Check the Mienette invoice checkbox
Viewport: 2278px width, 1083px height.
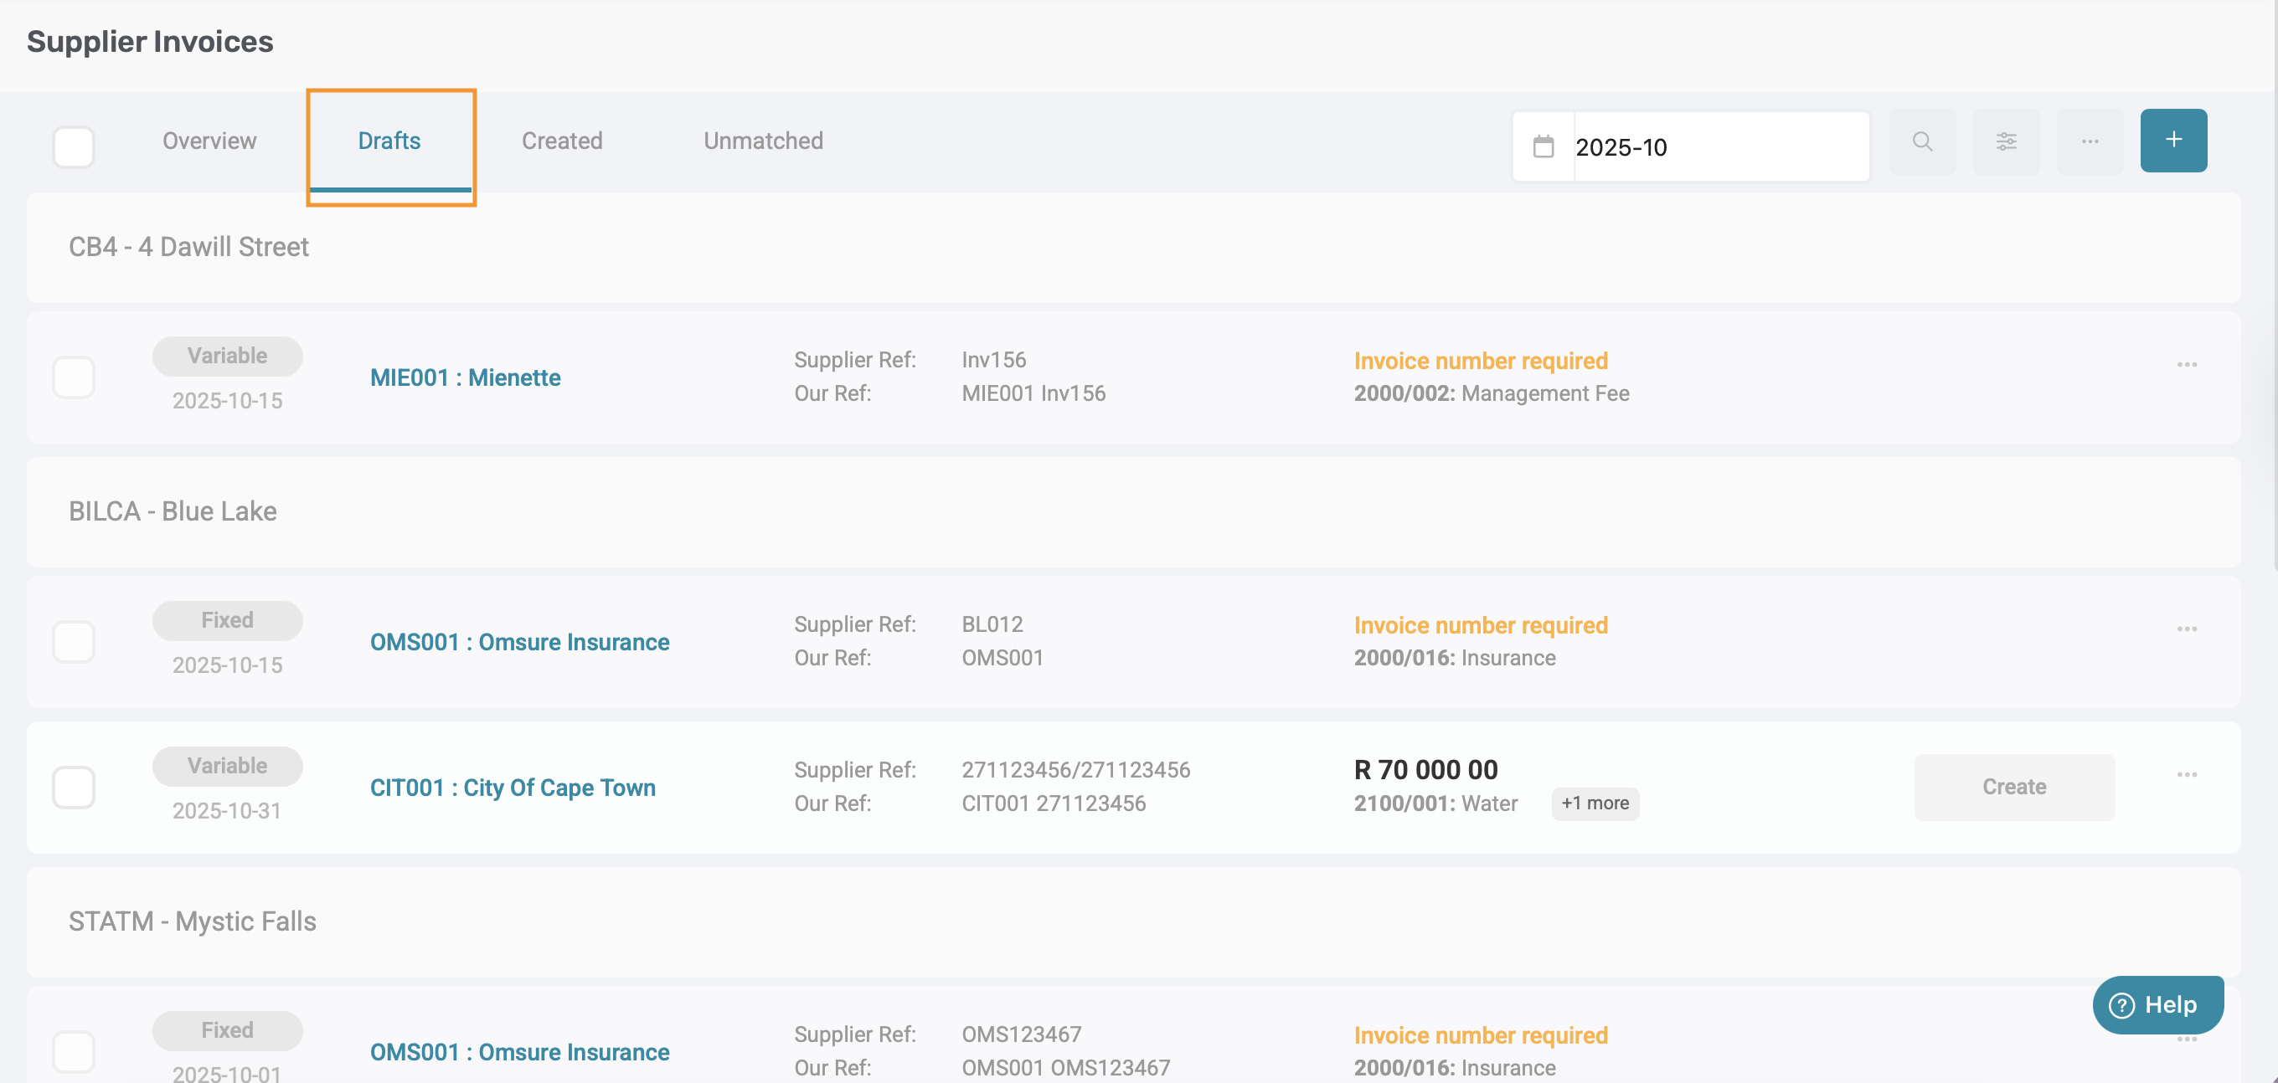coord(74,377)
